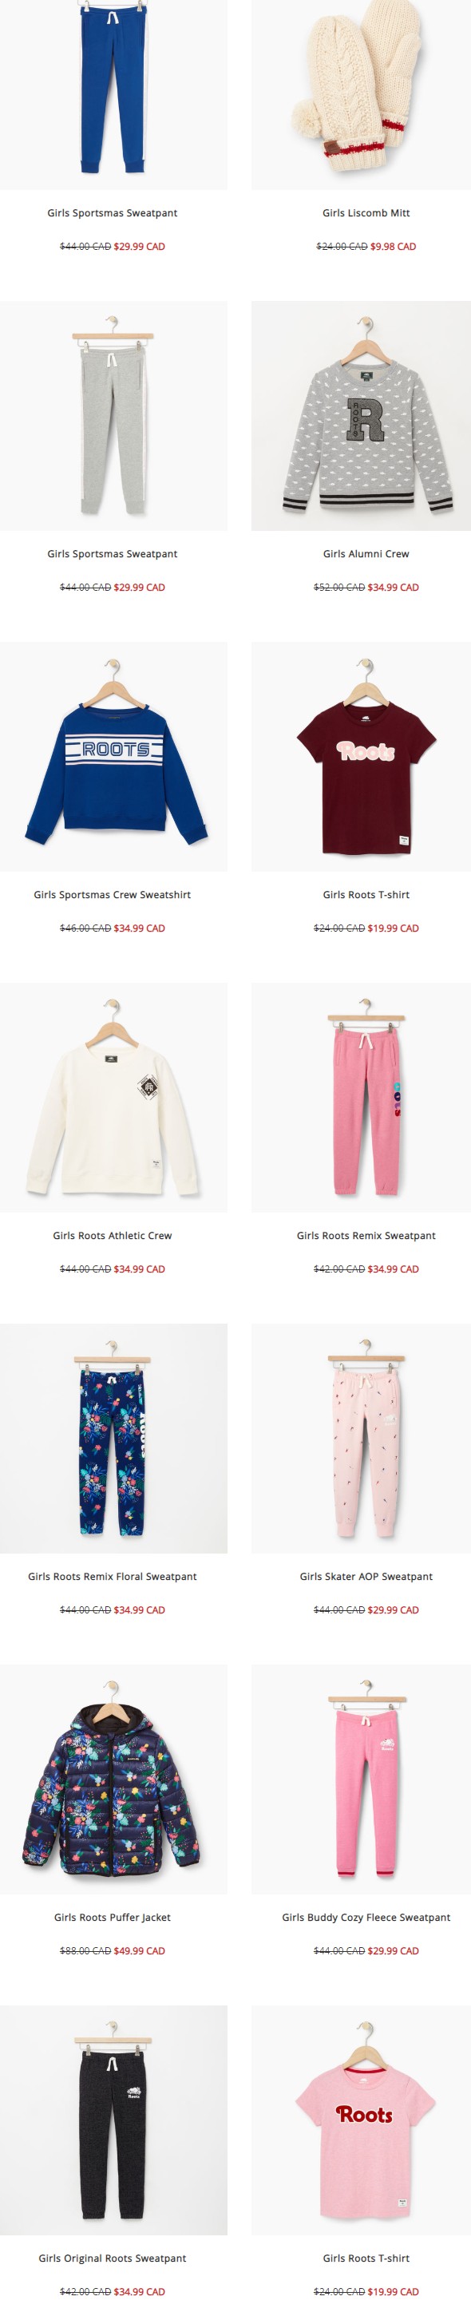Image resolution: width=471 pixels, height=2308 pixels.
Task: Select the blue ROOTS crew sweatshirt image
Action: [x=113, y=756]
